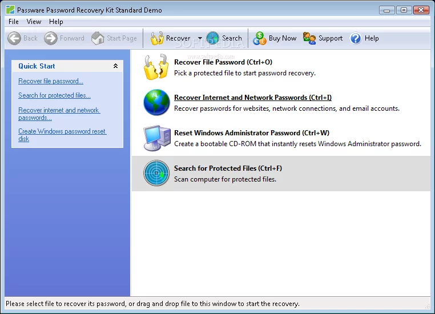Image resolution: width=435 pixels, height=314 pixels.
Task: Click the 'Support' toolbar label
Action: click(331, 38)
